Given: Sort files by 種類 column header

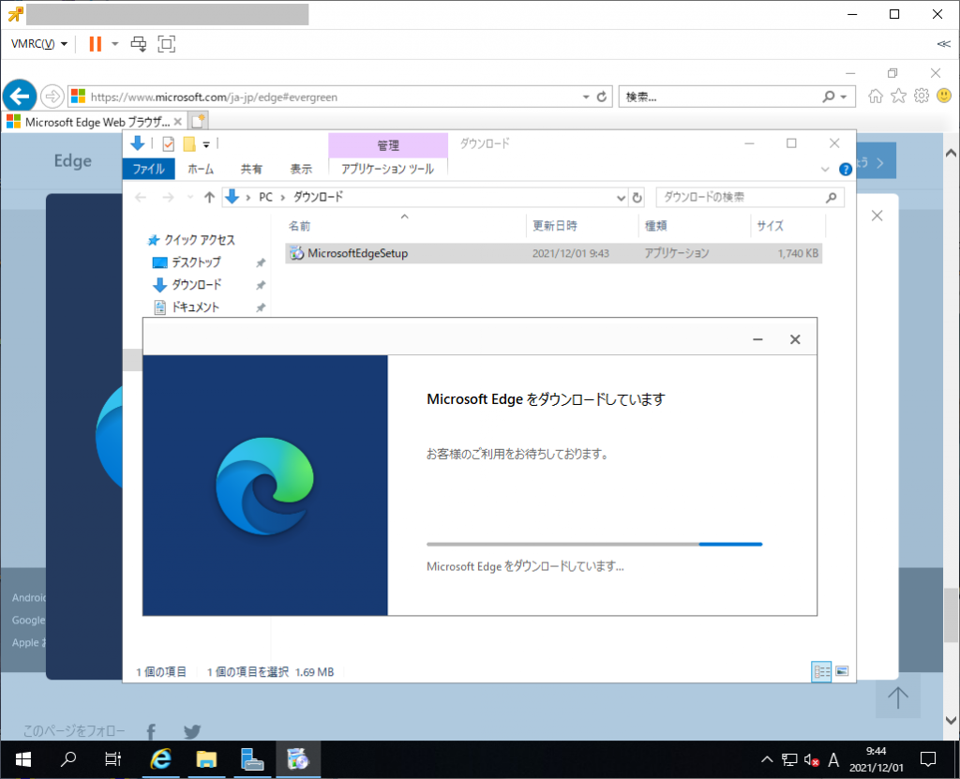Looking at the screenshot, I should point(695,226).
